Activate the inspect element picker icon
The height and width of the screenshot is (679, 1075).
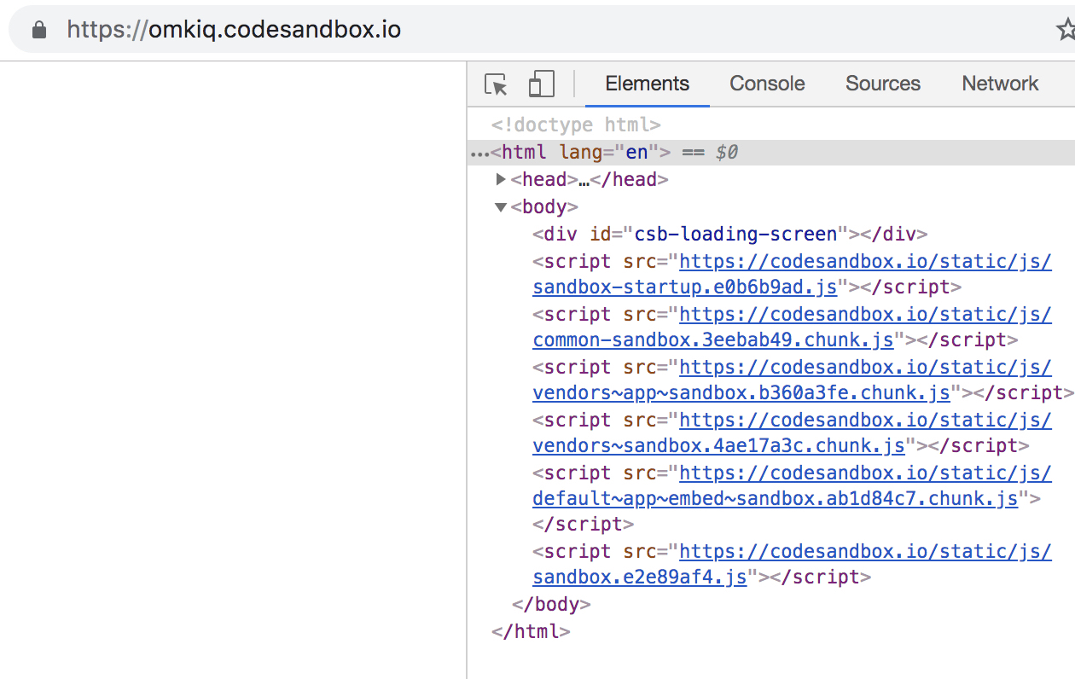pyautogui.click(x=496, y=84)
